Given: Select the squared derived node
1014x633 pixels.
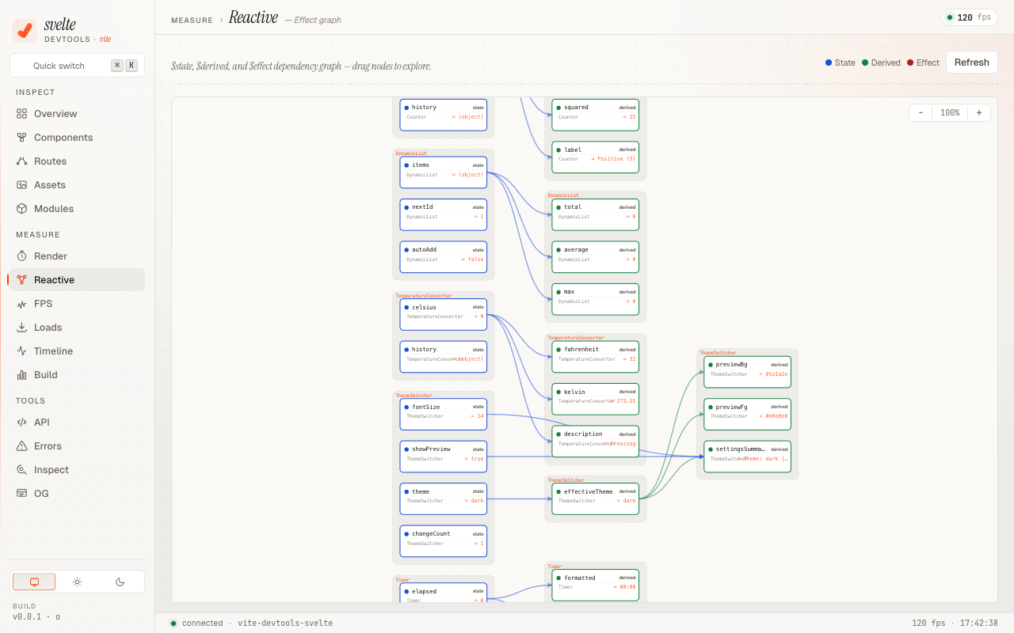Looking at the screenshot, I should (x=596, y=115).
